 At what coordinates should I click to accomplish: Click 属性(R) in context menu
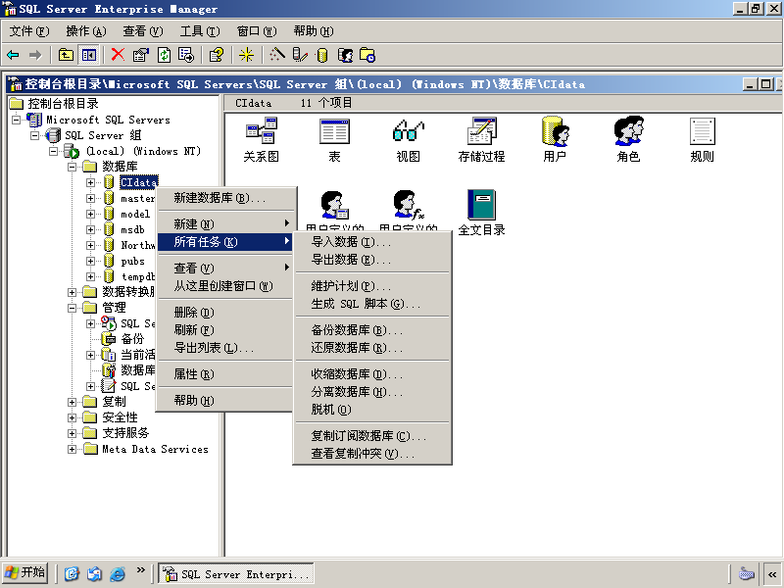[x=225, y=374]
